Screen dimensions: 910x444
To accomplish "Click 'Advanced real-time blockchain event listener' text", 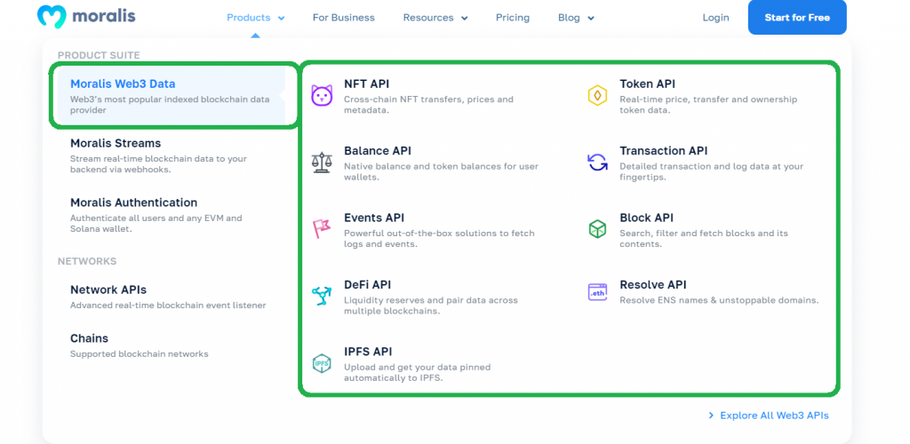I will 168,305.
